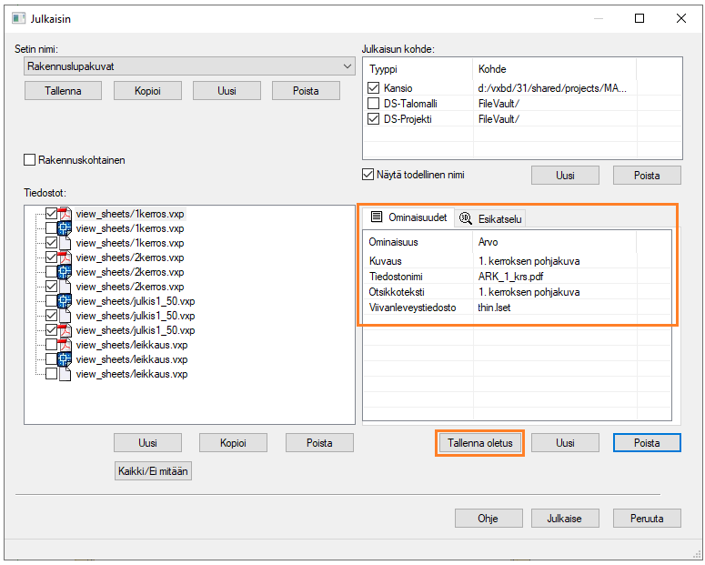
Task: Tick the DS-Talomalli target checkbox
Action: 374,104
